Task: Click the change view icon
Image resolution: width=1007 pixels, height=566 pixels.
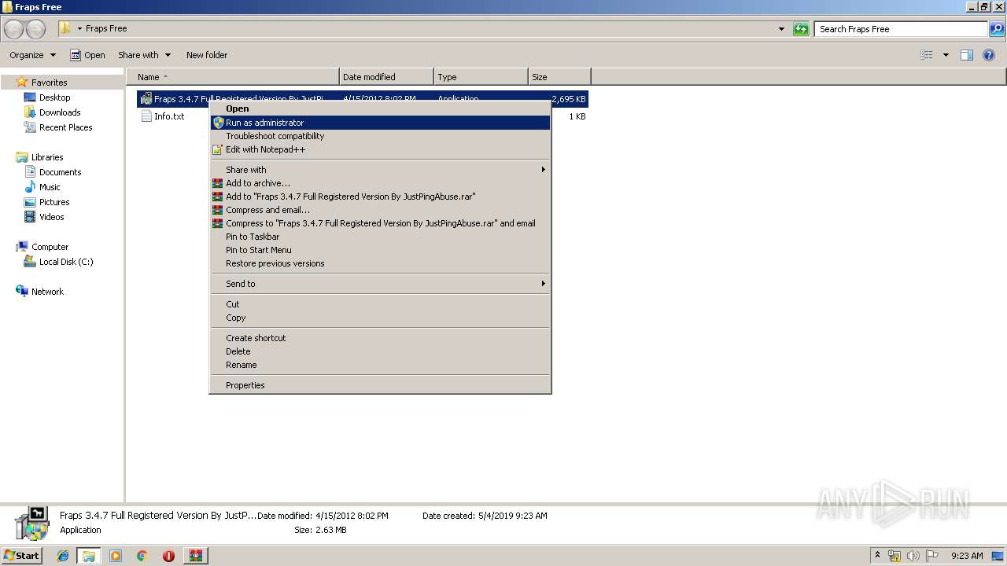Action: pos(927,55)
